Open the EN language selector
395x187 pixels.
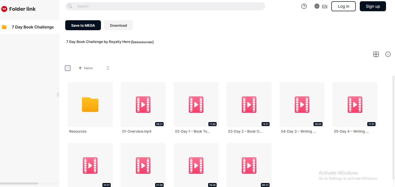(x=325, y=6)
